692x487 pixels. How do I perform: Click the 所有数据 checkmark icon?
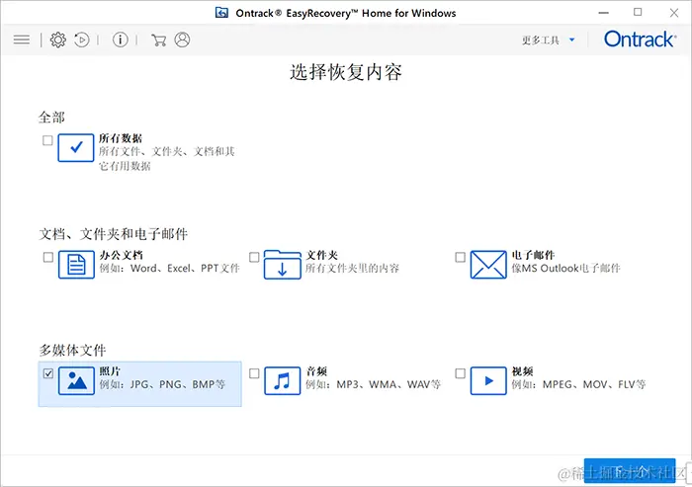coord(76,148)
